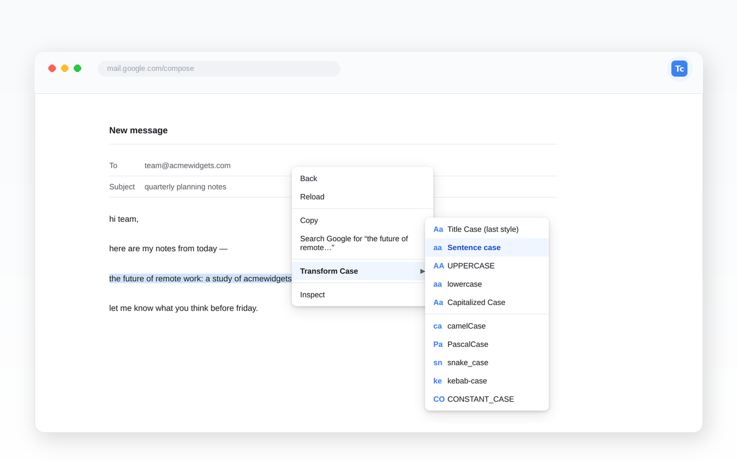Convert selection to camelCase label

point(466,326)
